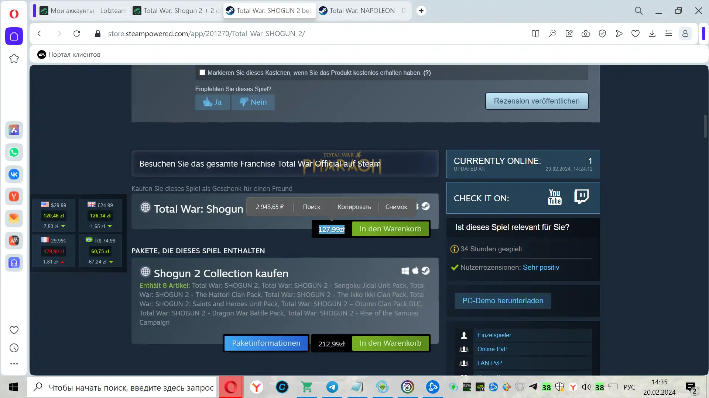Open the Opera downloads icon
This screenshot has width=709, height=398.
(x=652, y=34)
